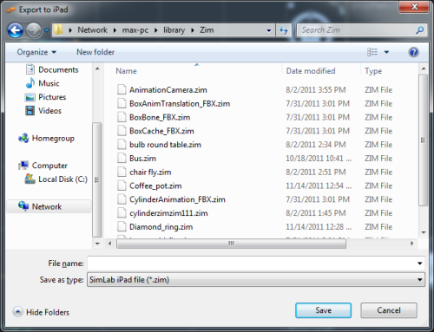Click the file icon of Bus.zim
The height and width of the screenshot is (332, 434).
tap(122, 159)
